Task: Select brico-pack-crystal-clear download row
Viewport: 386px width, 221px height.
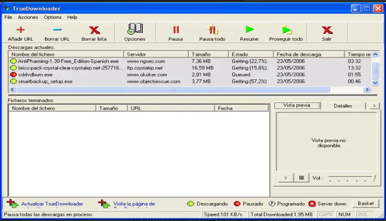Action: tap(190, 67)
